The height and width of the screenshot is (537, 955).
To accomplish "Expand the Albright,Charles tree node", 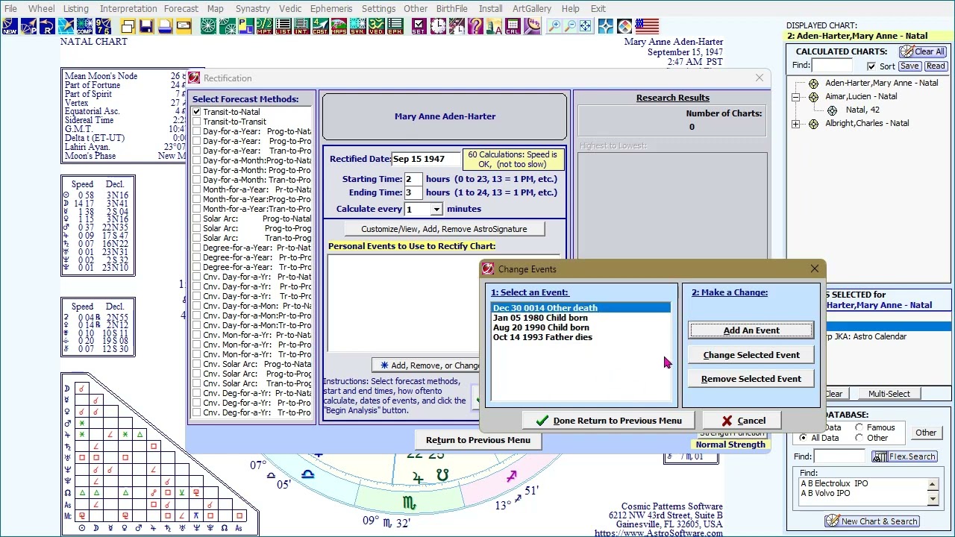I will coord(796,124).
